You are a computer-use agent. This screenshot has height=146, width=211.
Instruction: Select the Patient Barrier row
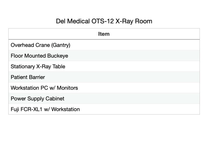[104, 77]
